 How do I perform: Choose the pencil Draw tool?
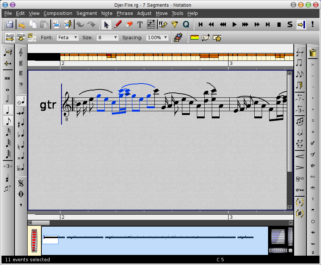pos(118,25)
